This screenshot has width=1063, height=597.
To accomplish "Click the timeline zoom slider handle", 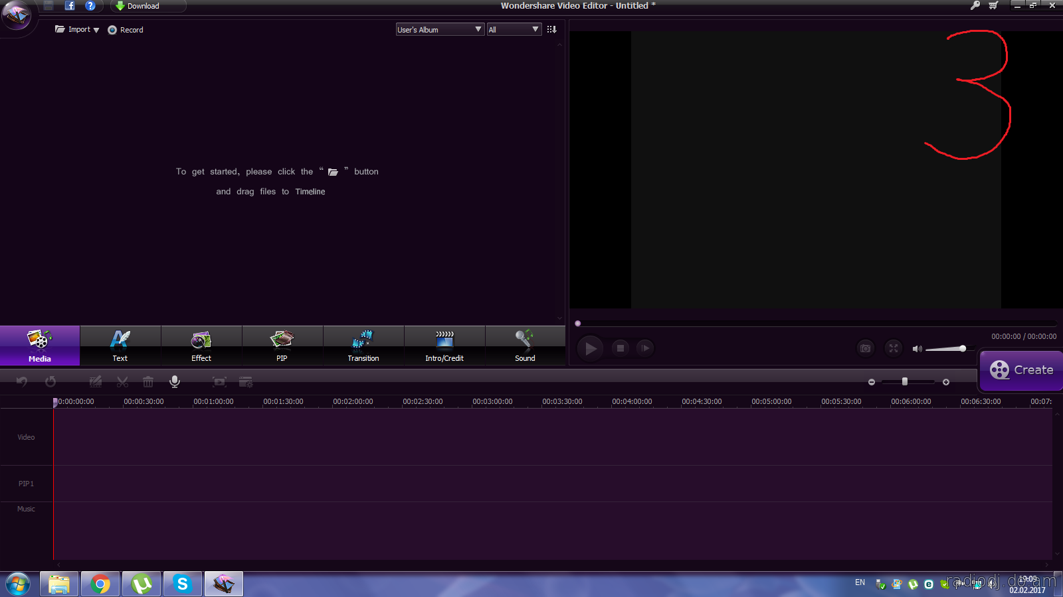I will pos(905,381).
